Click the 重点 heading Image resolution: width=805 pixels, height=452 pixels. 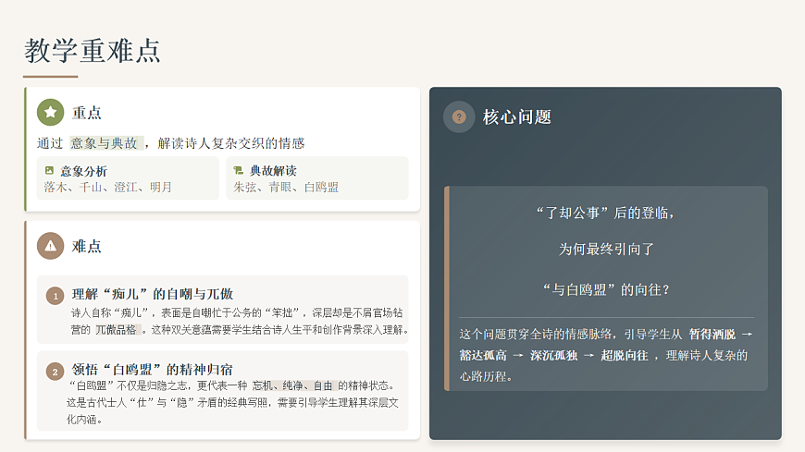pyautogui.click(x=87, y=113)
